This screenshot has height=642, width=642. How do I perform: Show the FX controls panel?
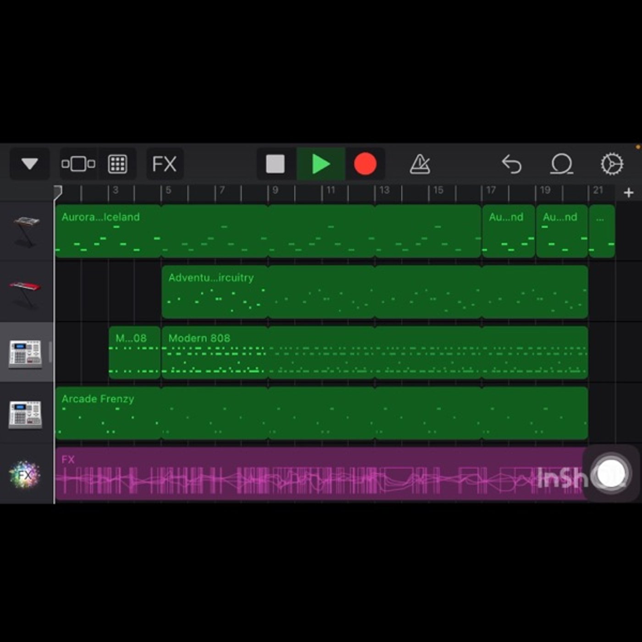point(165,164)
